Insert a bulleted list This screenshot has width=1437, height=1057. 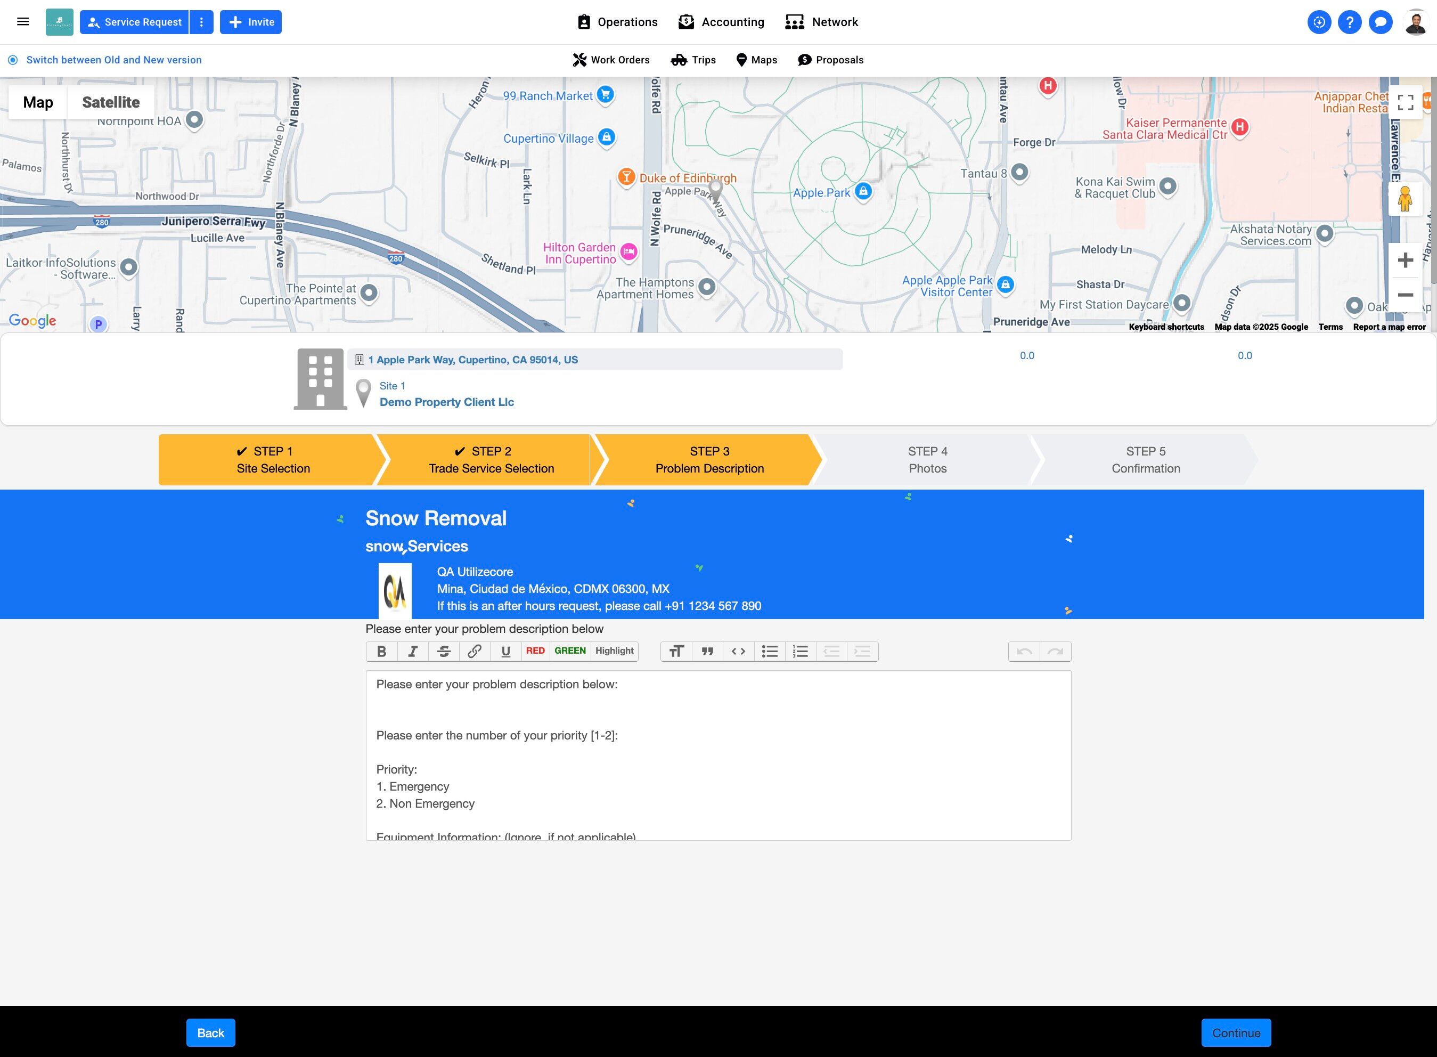pos(769,652)
